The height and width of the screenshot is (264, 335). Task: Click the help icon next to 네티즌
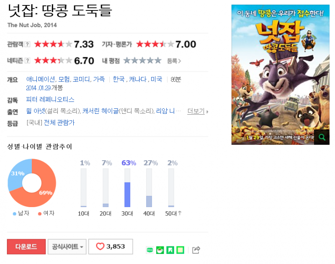coord(27,61)
